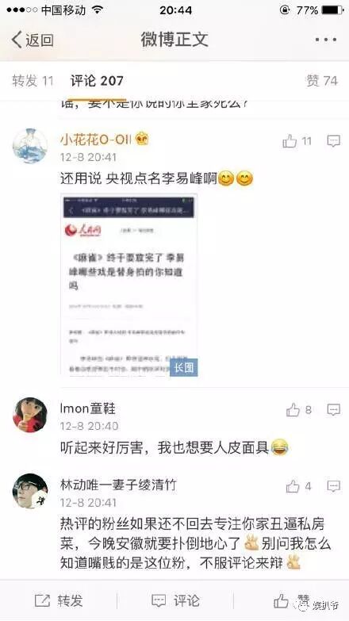Viewport: 349px width, 621px height.
Task: Tap the bottom 转发 repost button
Action: pos(59,600)
